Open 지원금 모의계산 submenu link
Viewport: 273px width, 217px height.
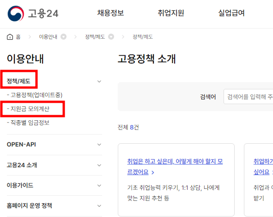(x=28, y=109)
